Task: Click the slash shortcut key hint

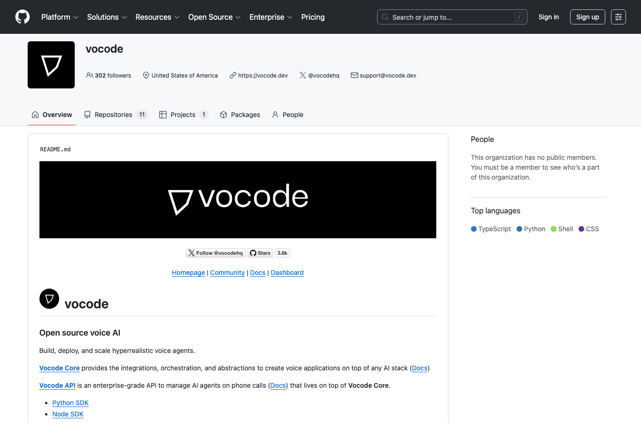Action: point(519,17)
